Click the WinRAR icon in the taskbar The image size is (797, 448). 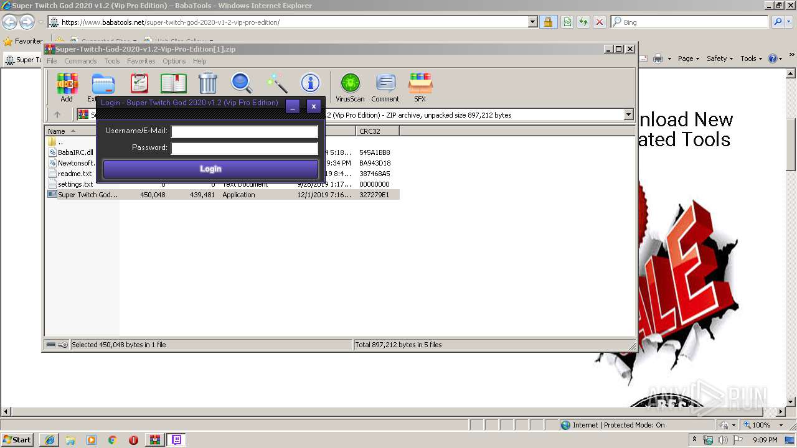pos(154,440)
